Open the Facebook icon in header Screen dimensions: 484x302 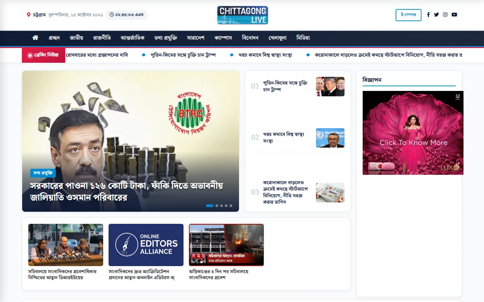click(428, 15)
